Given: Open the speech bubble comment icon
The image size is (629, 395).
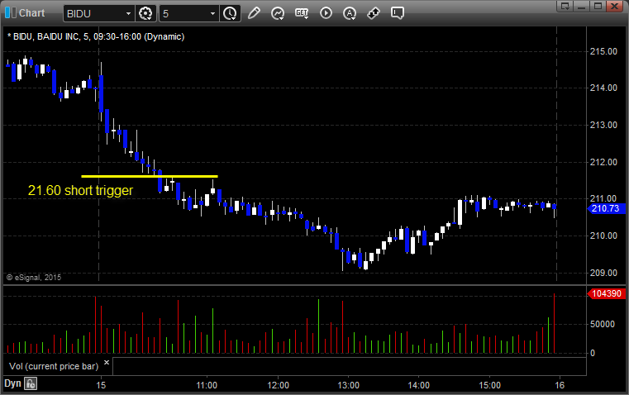Looking at the screenshot, I should [398, 13].
